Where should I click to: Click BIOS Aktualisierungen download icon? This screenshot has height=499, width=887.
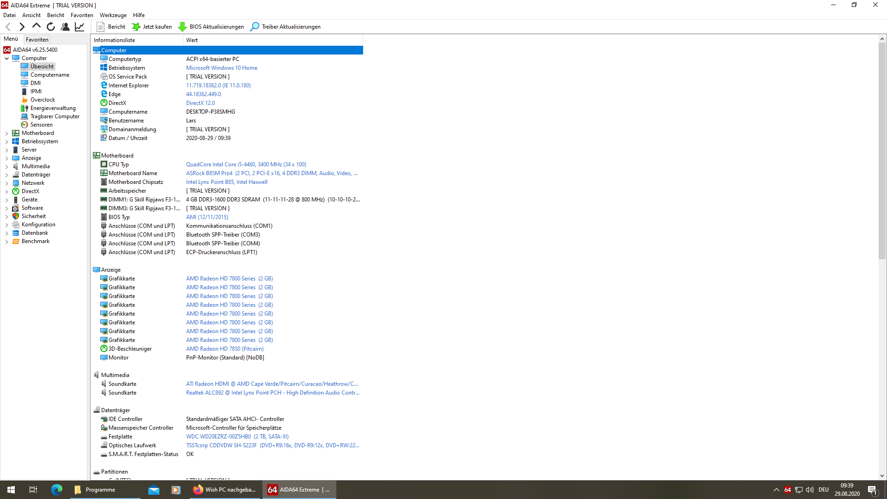(182, 27)
